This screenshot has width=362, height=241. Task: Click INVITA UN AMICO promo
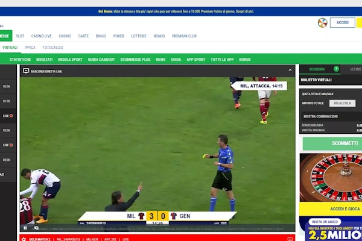pos(325,222)
